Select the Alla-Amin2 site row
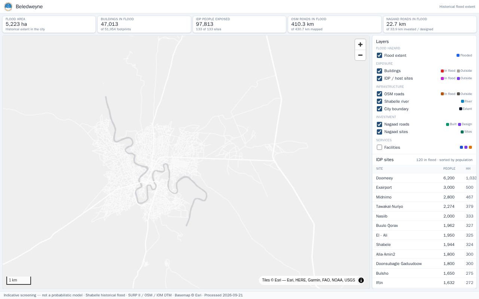This screenshot has height=299, width=479. pyautogui.click(x=424, y=254)
